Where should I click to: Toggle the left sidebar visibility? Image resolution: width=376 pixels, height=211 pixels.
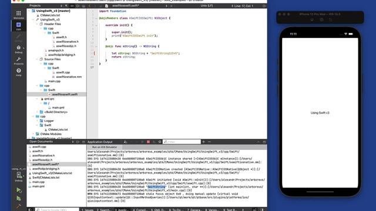pyautogui.click(x=30, y=210)
